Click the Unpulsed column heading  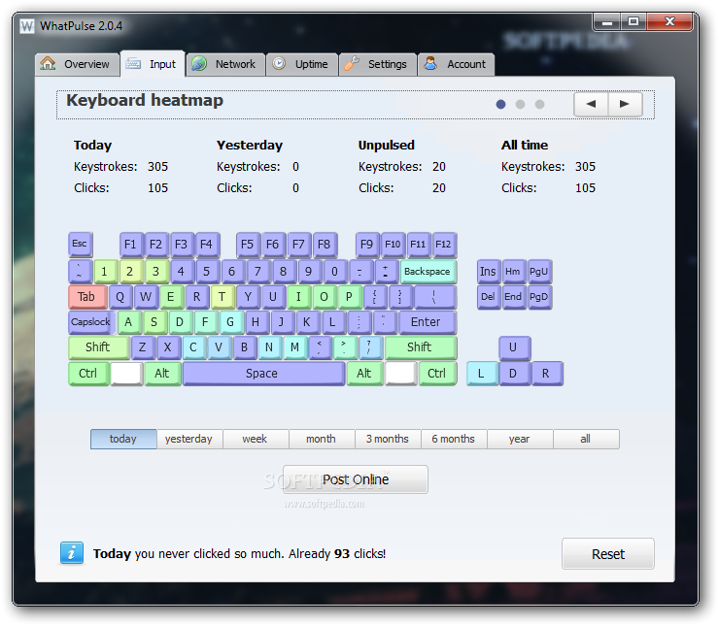(386, 146)
